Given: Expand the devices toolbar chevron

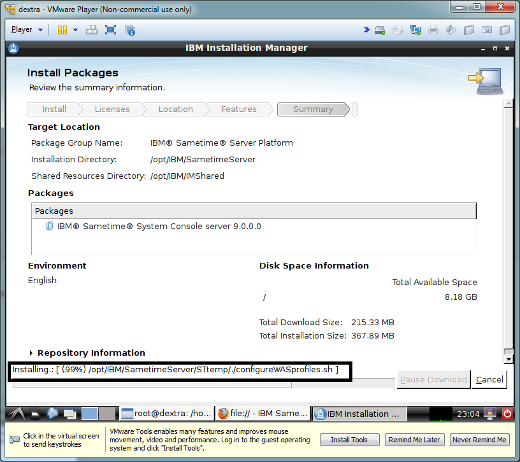Looking at the screenshot, I should pyautogui.click(x=366, y=30).
